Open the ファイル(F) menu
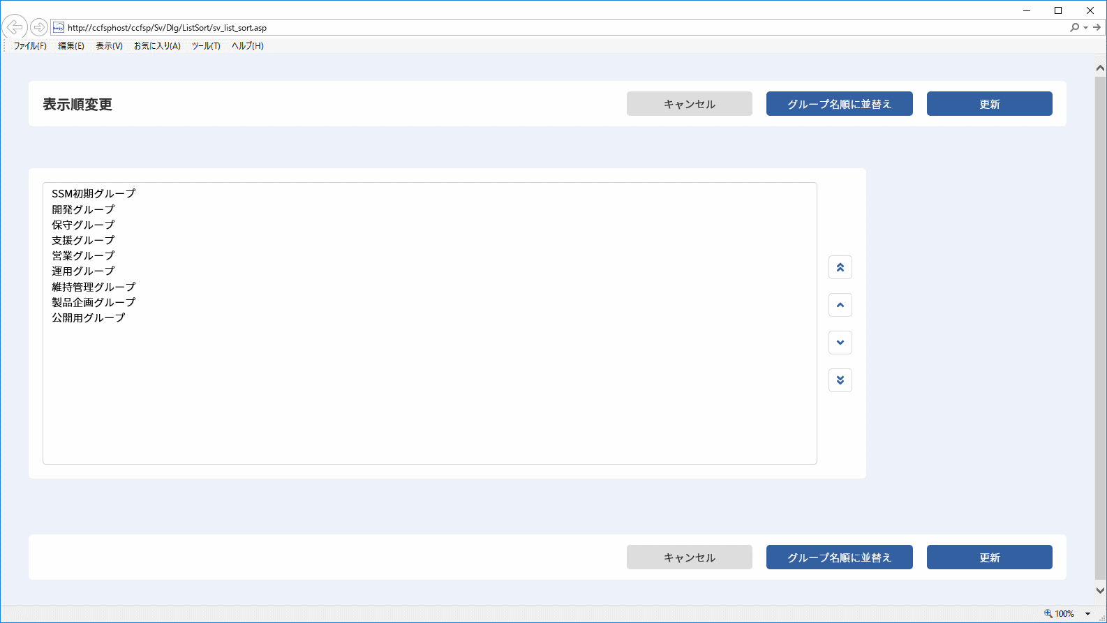This screenshot has width=1107, height=623. (x=30, y=46)
